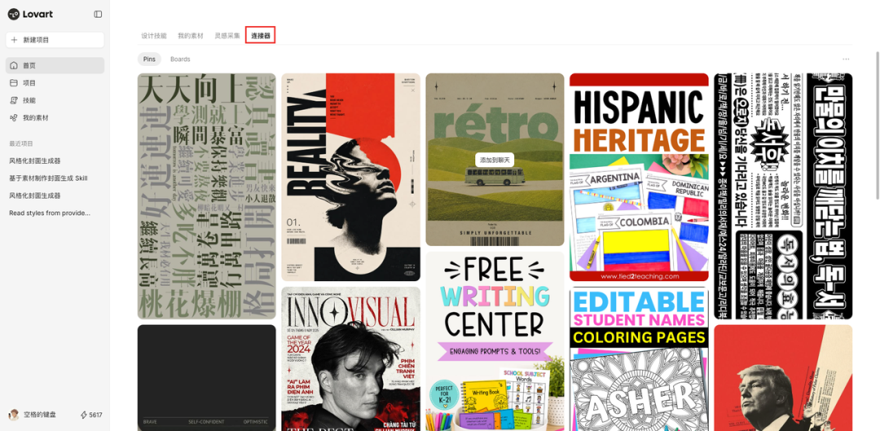Click the vertical page scrollbar
The width and height of the screenshot is (880, 431).
pyautogui.click(x=878, y=125)
